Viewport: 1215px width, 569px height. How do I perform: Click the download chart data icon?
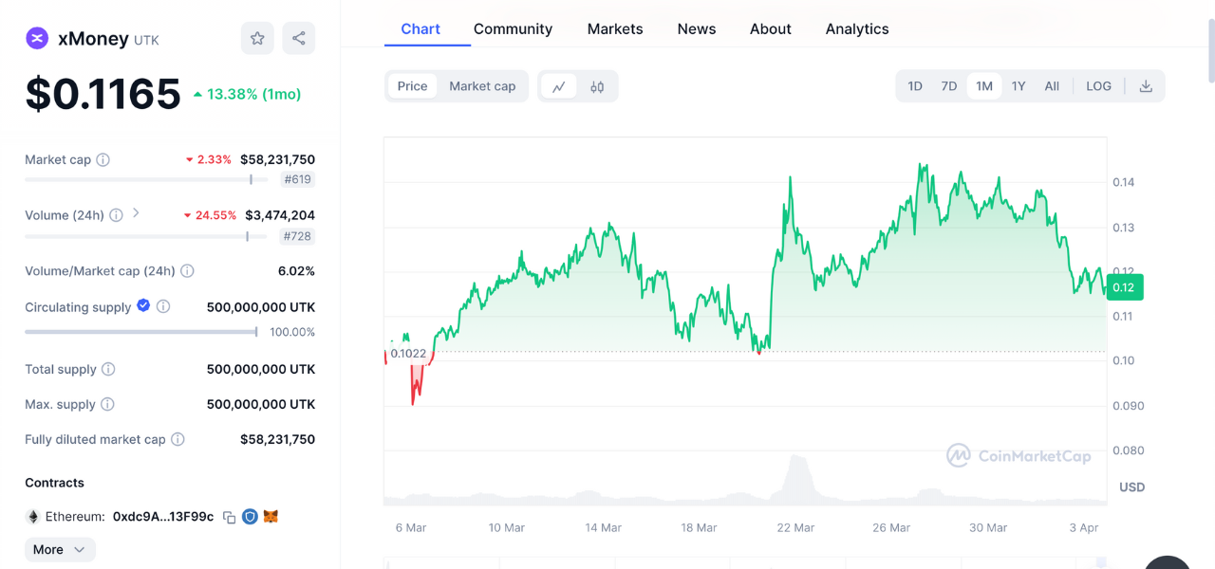tap(1146, 86)
